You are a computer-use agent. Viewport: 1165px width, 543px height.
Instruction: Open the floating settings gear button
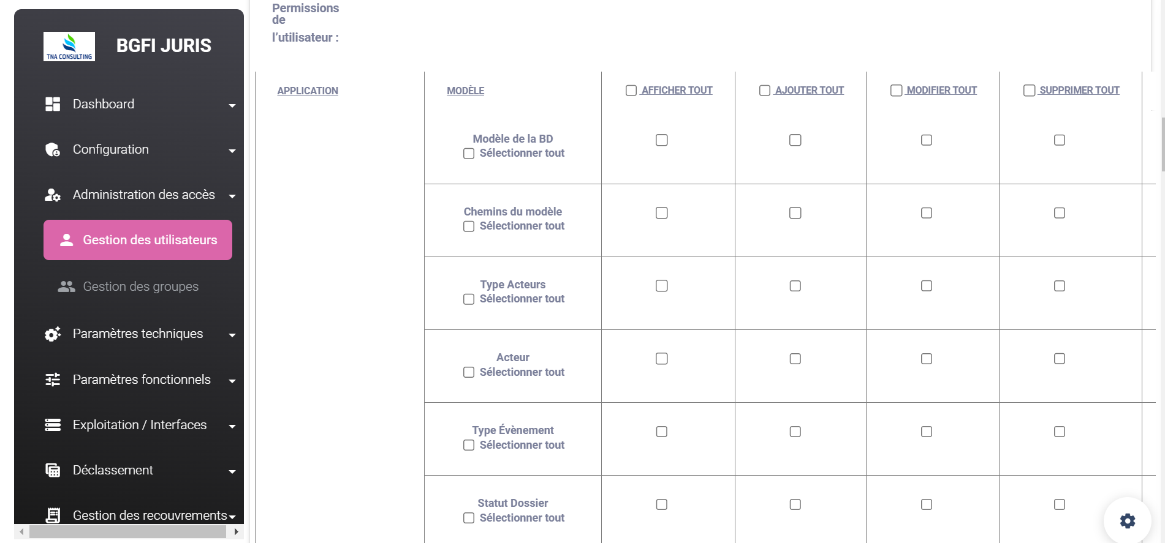[1127, 521]
